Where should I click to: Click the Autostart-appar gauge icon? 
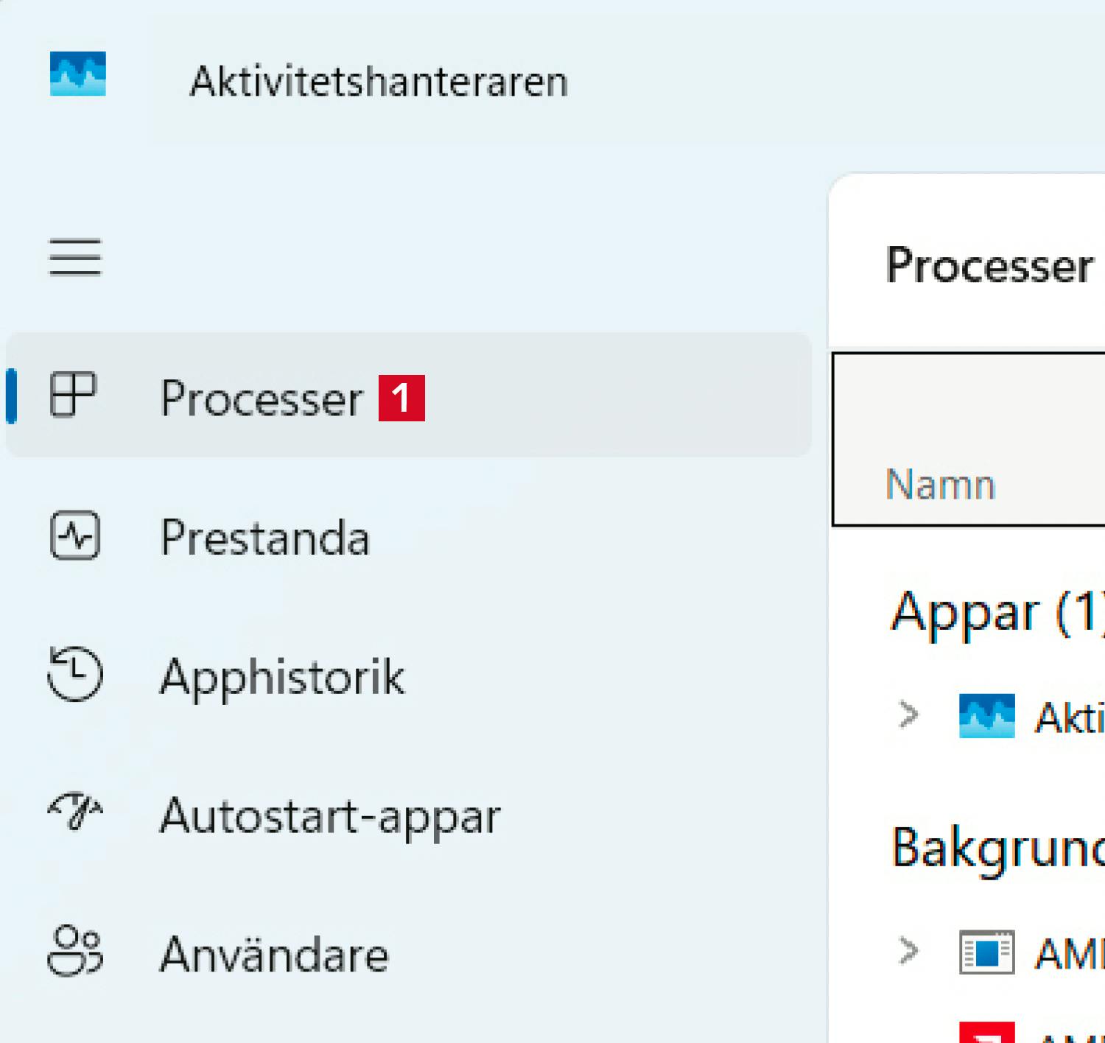click(75, 812)
